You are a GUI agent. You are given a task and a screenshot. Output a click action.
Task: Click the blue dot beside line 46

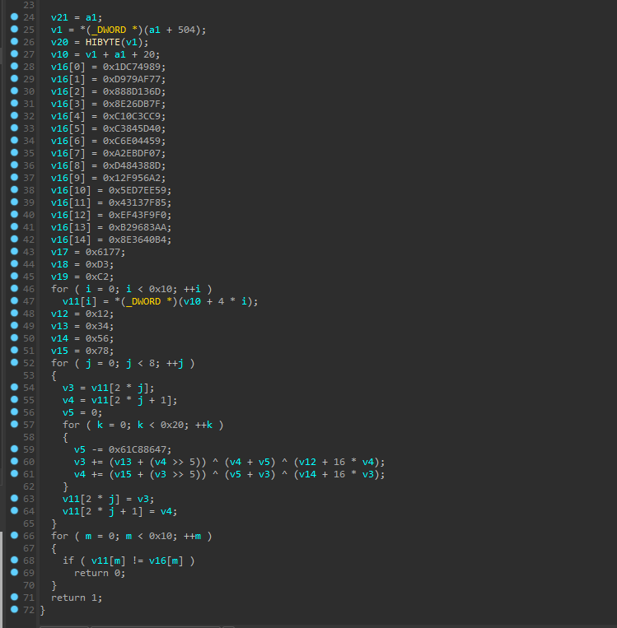tap(14, 289)
